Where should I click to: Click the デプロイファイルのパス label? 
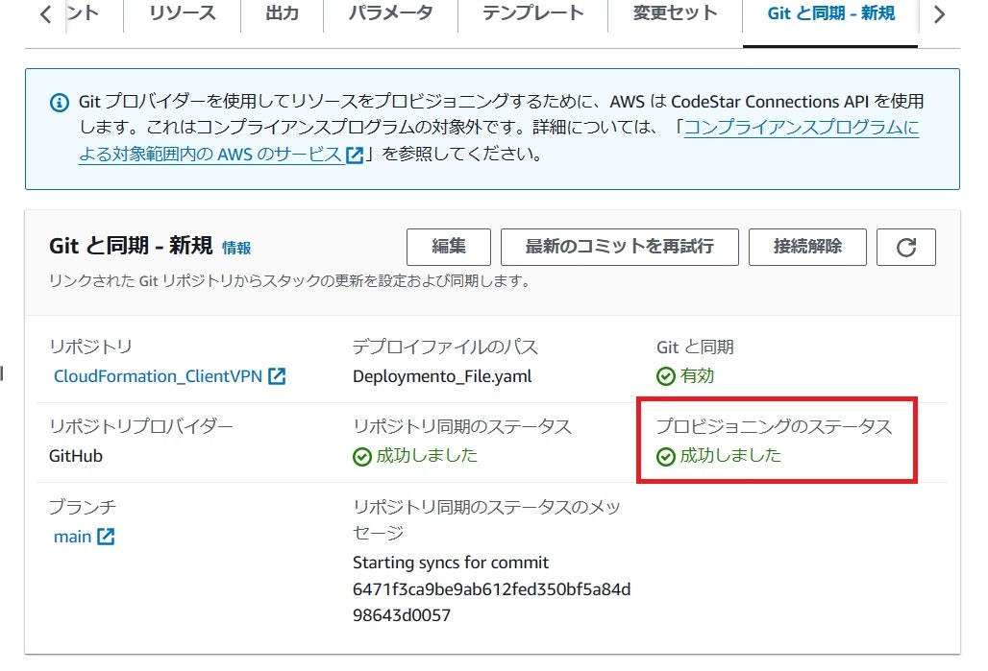pos(445,347)
